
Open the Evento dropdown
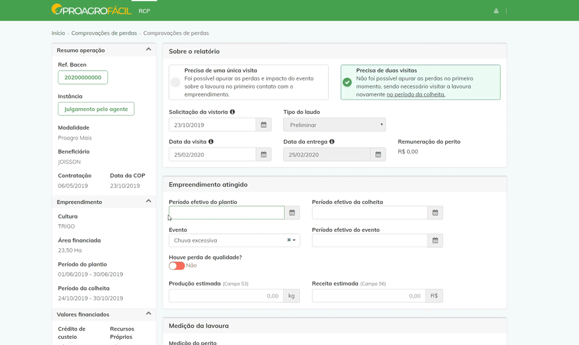(234, 241)
